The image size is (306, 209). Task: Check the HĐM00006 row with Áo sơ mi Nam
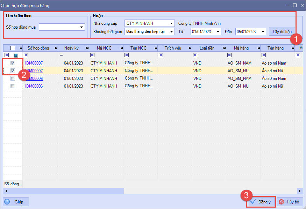(x=13, y=79)
